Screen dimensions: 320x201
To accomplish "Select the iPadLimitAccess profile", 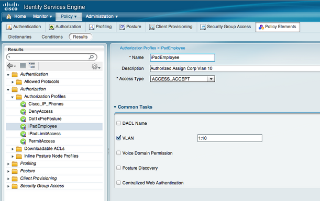I will (x=45, y=134).
